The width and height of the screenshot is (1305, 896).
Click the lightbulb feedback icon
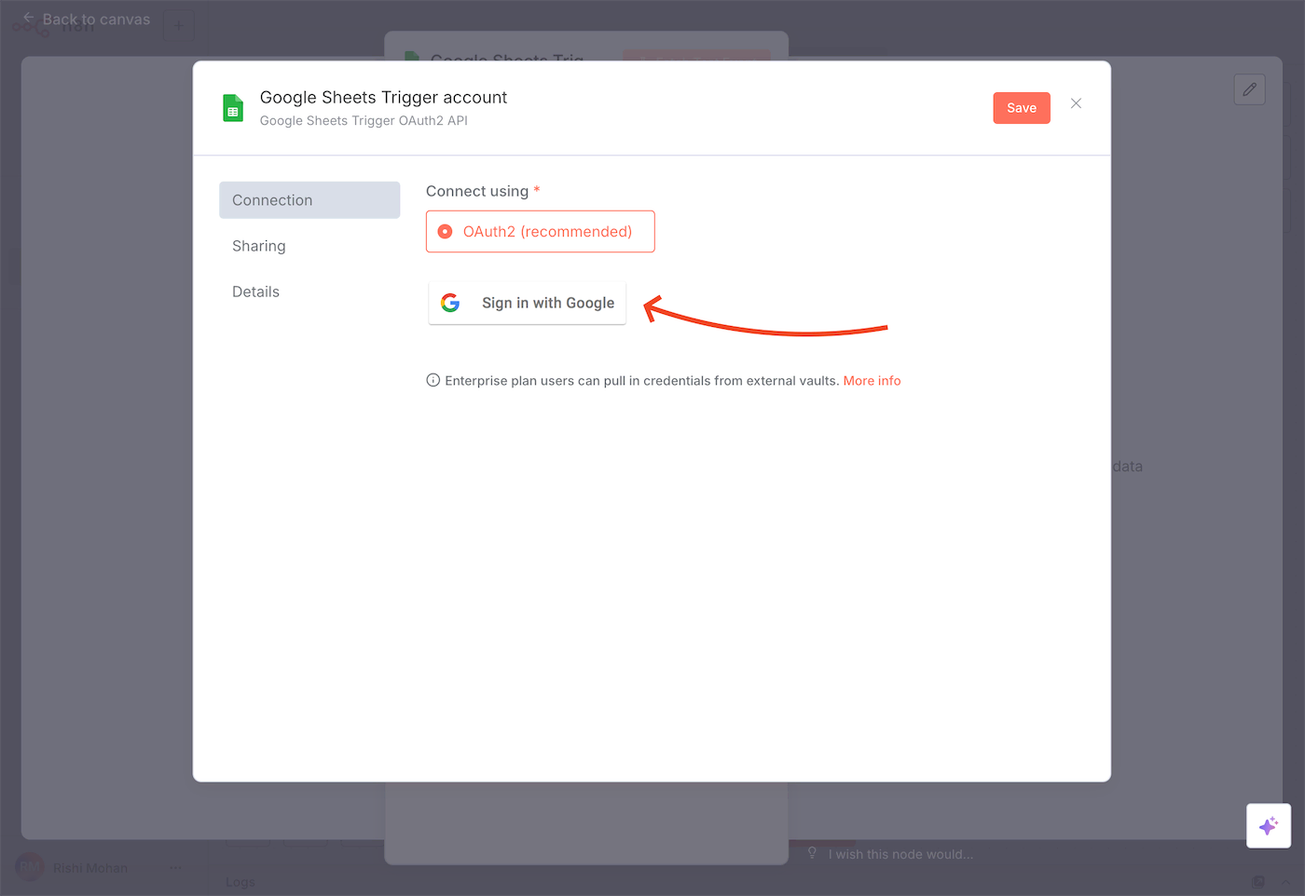812,853
